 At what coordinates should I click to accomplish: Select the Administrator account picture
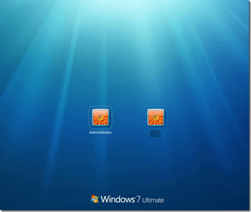coord(101,118)
